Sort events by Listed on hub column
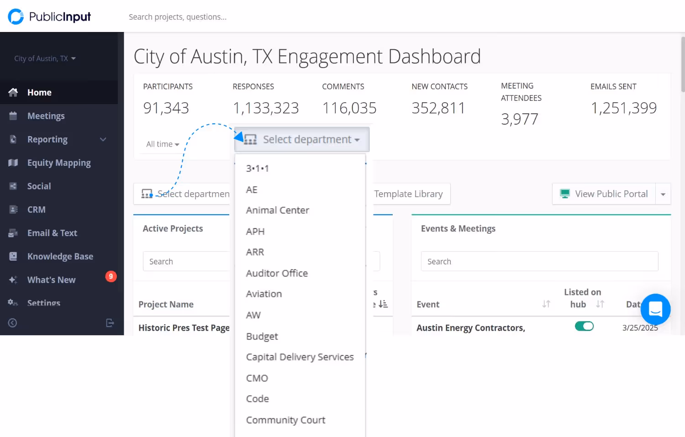Viewport: 685px width, 437px height. [600, 304]
